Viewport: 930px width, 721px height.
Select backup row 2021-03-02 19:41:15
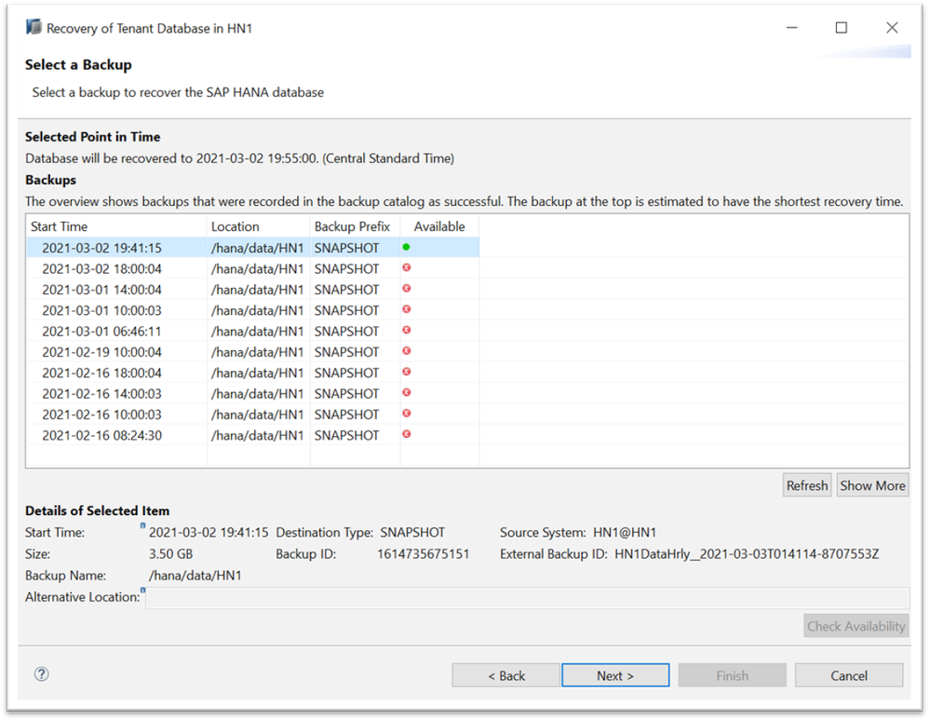click(252, 248)
